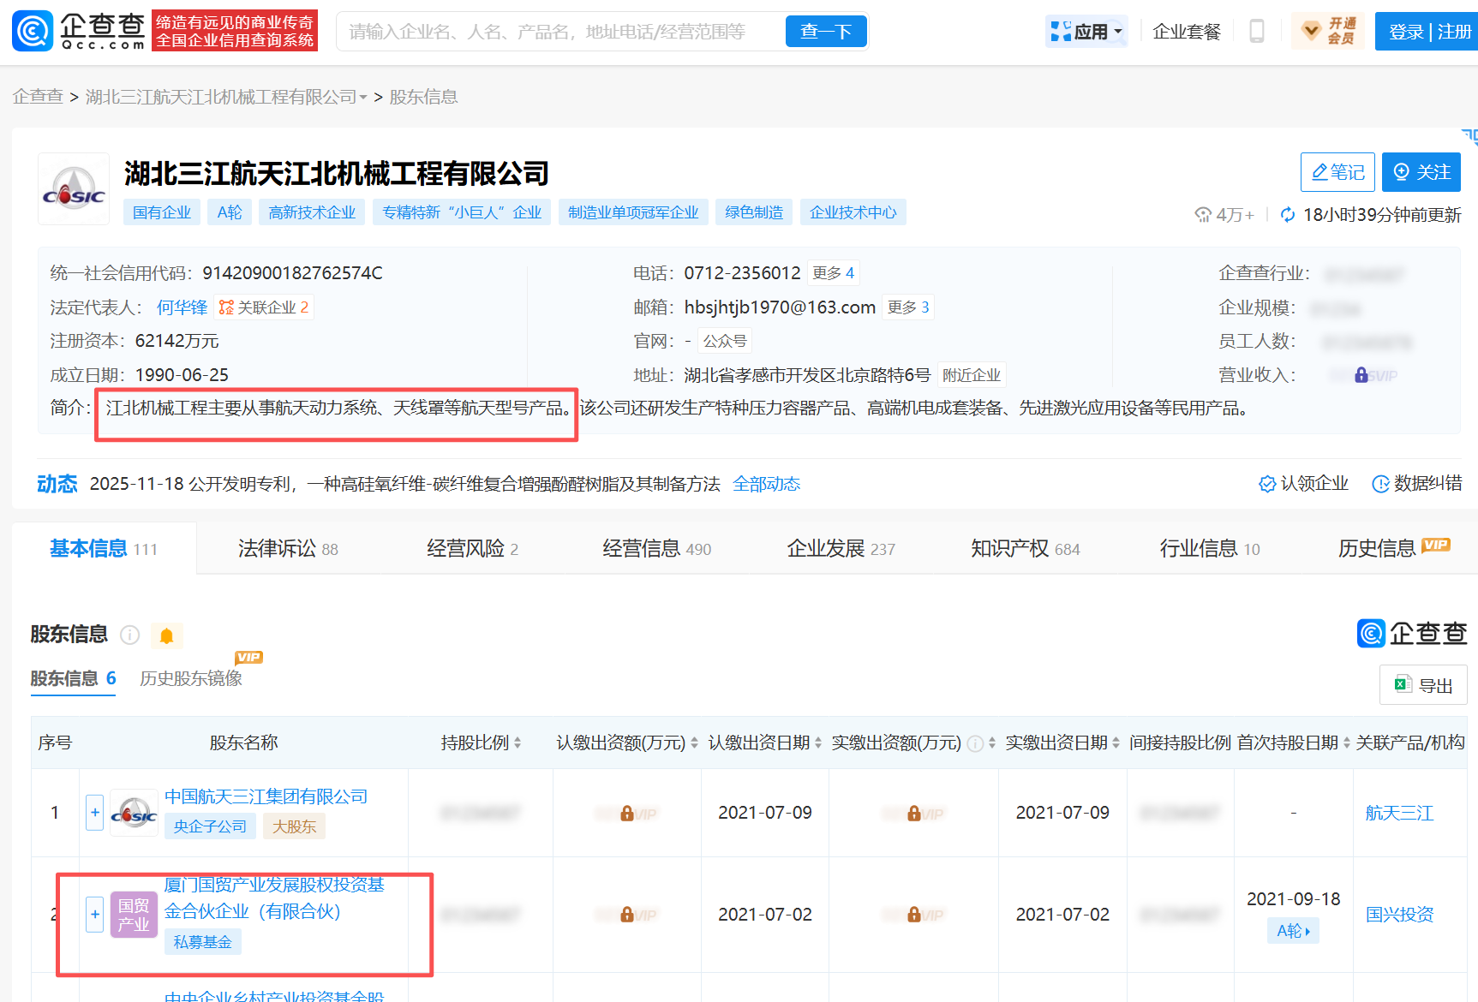1478x1002 pixels.
Task: Switch to the 法律诉讼 tab
Action: 288,548
